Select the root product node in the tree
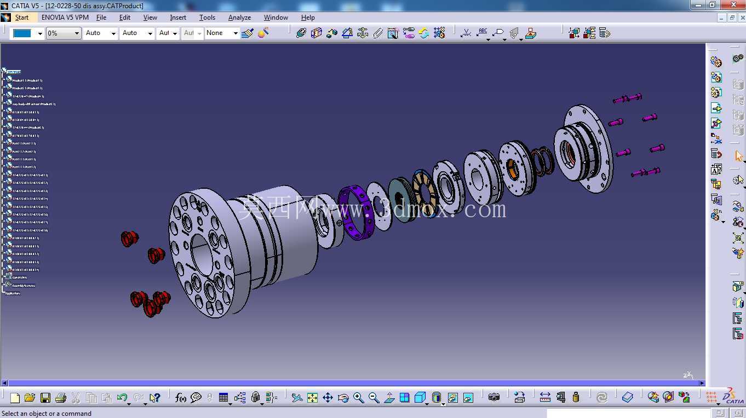Viewport: 746px width, 418px height. click(12, 72)
